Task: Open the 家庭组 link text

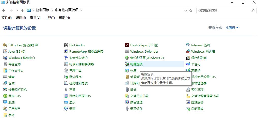Action: [x=196, y=70]
